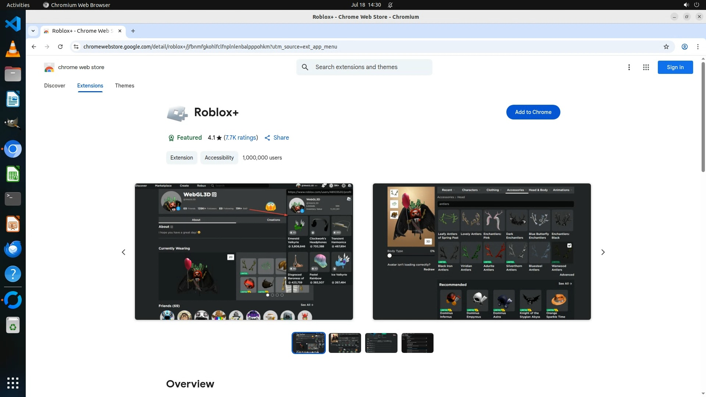Switch to the Themes tab

tap(124, 86)
